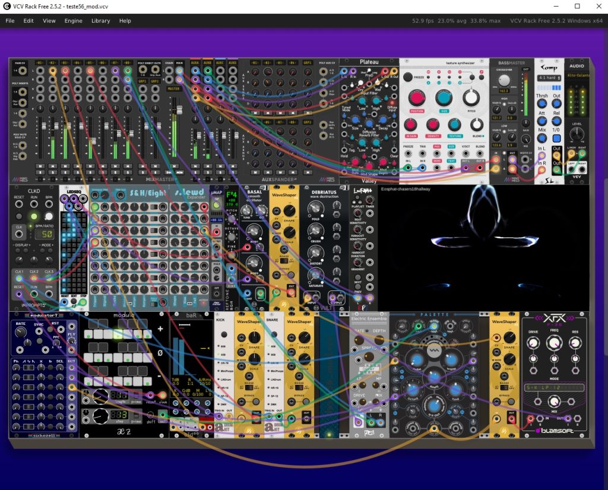Click the Size knob on Plateau
This screenshot has height=490, width=608.
355,121
